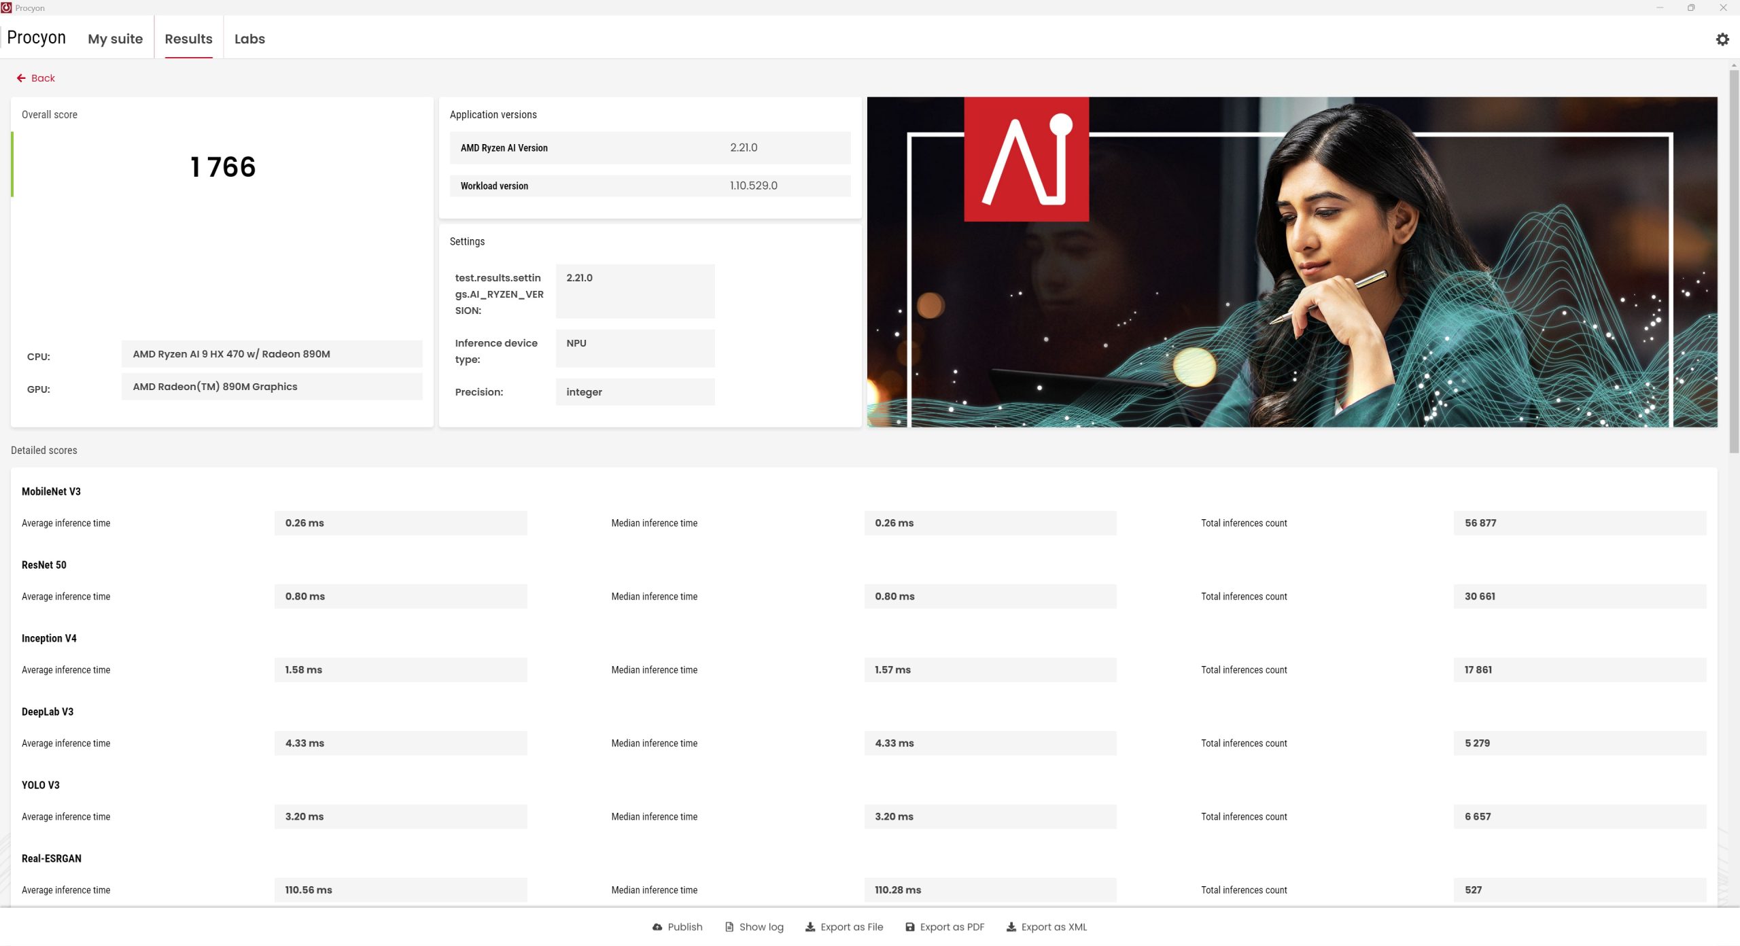Image resolution: width=1740 pixels, height=946 pixels.
Task: Click Precision value integer
Action: click(x=635, y=392)
